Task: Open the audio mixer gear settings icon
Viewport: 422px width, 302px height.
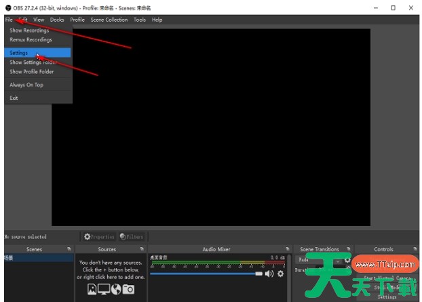Action: (x=280, y=273)
